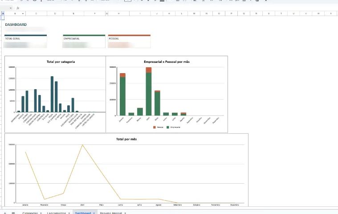Click tallest blue bar in category chart

tap(52, 94)
